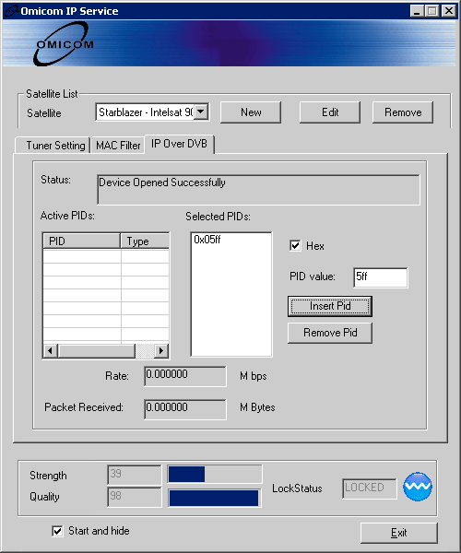
Task: Click the Active PIDs scroll right arrow
Action: [161, 351]
